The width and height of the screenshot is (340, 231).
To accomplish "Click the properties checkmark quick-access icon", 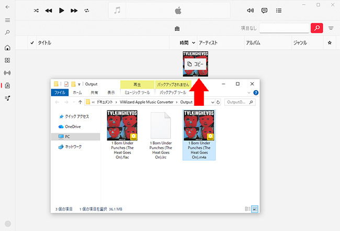I will point(66,84).
